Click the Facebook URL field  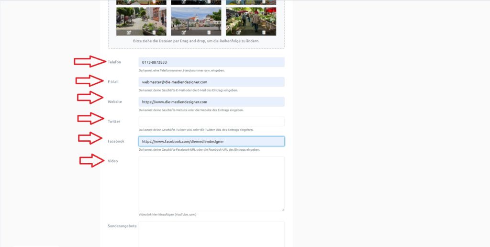(212, 141)
